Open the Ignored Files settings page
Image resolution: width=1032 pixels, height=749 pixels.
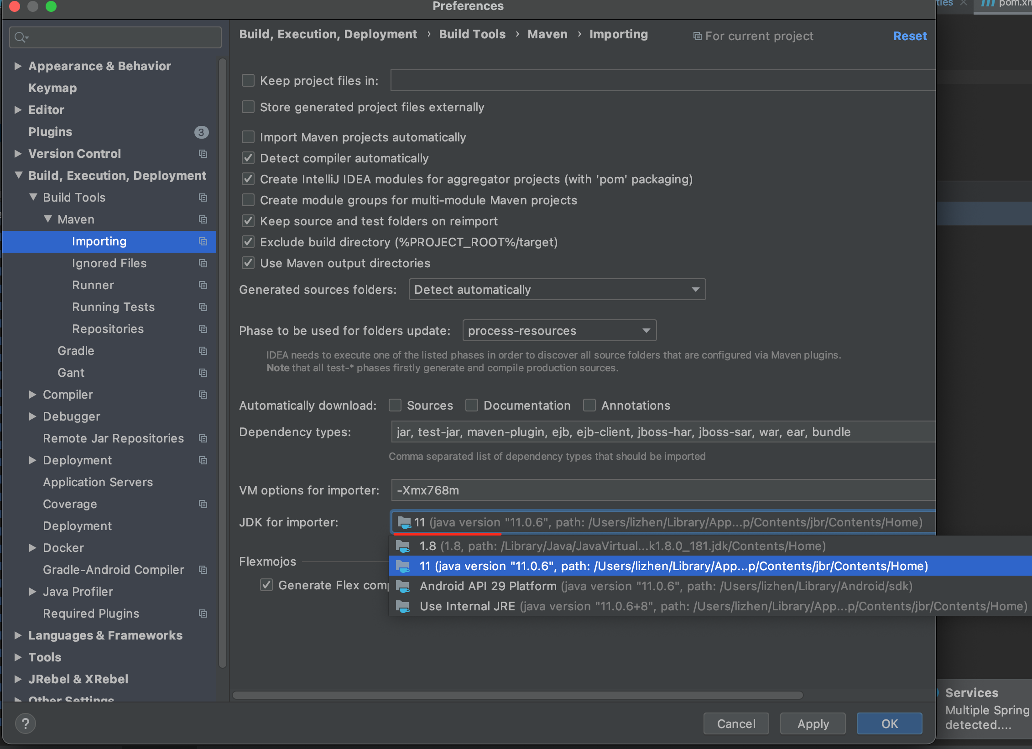(109, 263)
